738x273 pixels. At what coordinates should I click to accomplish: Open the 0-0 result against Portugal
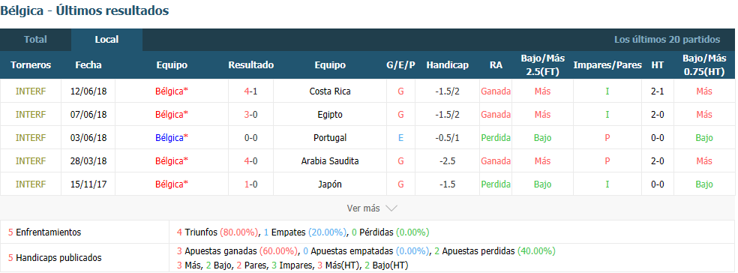[250, 137]
